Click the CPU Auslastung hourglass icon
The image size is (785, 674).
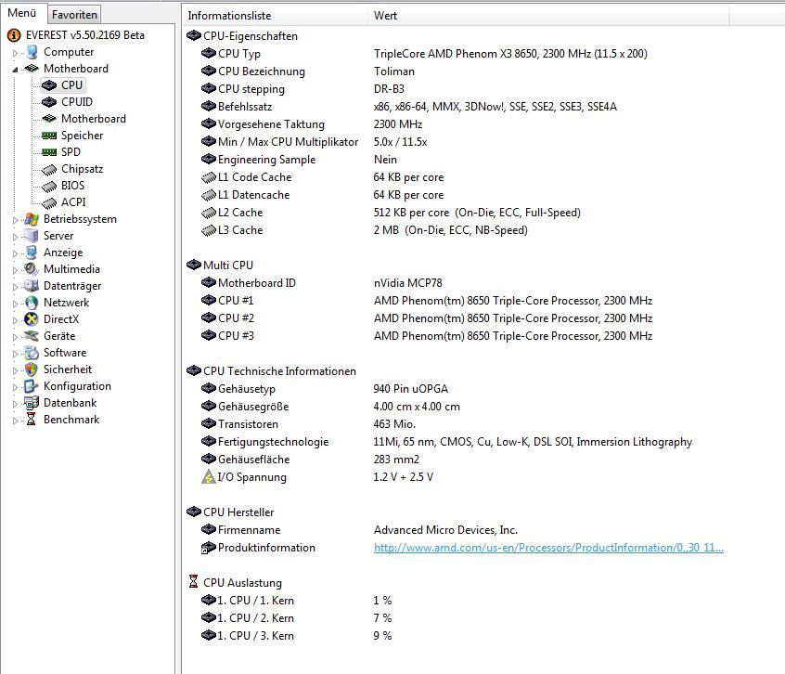193,582
